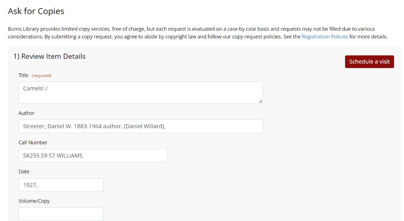Screen dimensions: 404x221
Task: Click the Author field label
Action: pyautogui.click(x=27, y=113)
